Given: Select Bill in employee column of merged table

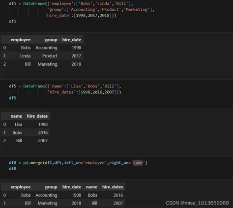Looking at the screenshot, I should 28,203.
